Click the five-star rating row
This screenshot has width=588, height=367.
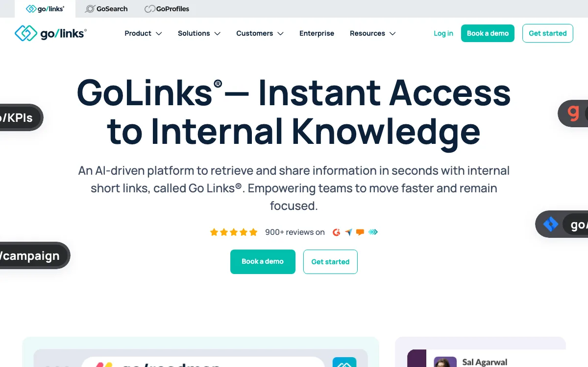tap(234, 232)
